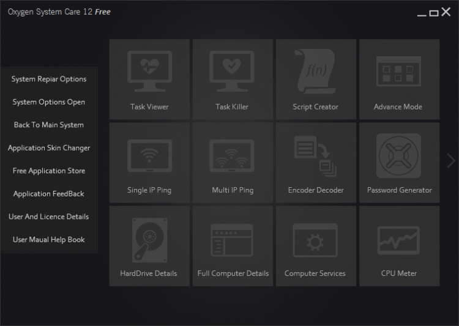Click the Script Creator label
The image size is (459, 326).
316,107
